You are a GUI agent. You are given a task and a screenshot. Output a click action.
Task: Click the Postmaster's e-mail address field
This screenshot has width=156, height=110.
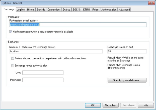click(78, 25)
